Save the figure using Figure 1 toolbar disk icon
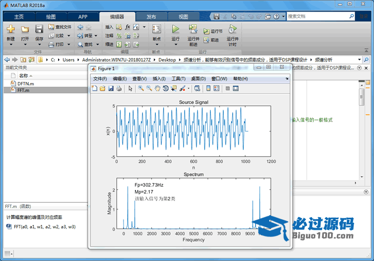Viewport: 374px width, 261px height. [x=111, y=89]
